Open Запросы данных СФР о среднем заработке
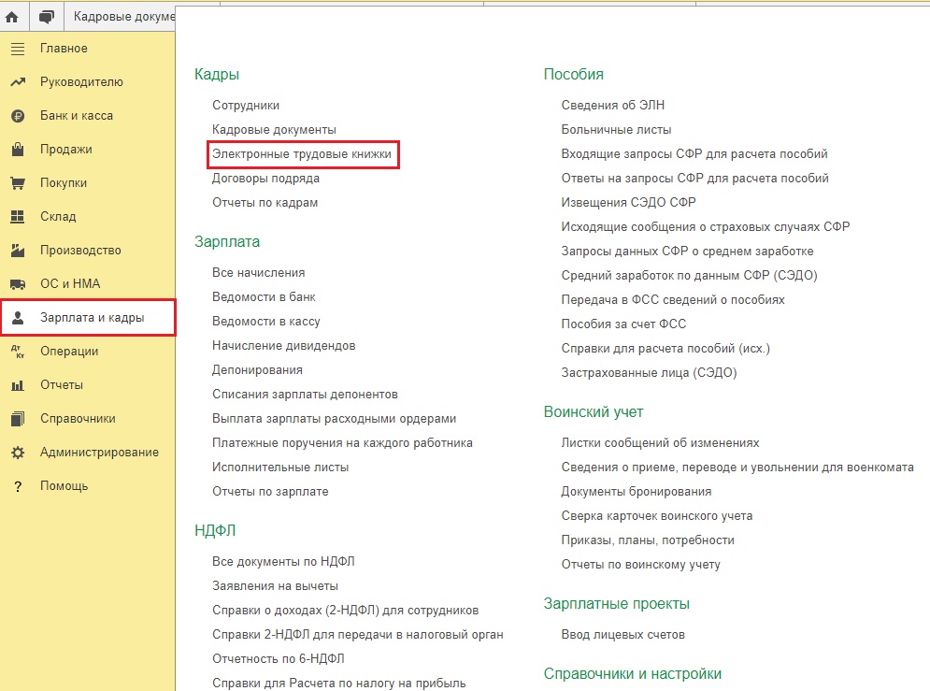Viewport: 930px width, 691px height. point(687,251)
